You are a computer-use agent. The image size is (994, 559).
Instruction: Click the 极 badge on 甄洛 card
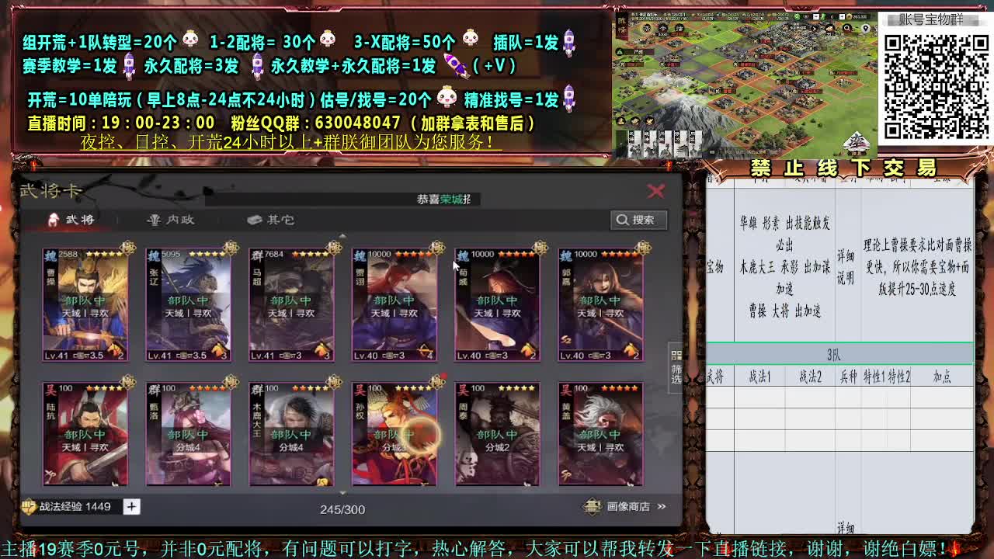pos(230,382)
